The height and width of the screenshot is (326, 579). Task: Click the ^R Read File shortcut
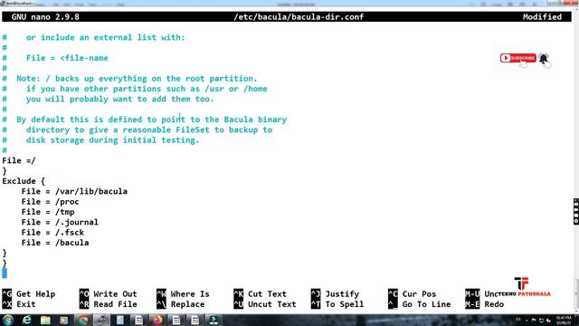pos(109,304)
